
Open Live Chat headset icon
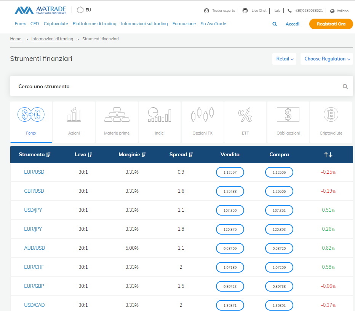(245, 11)
